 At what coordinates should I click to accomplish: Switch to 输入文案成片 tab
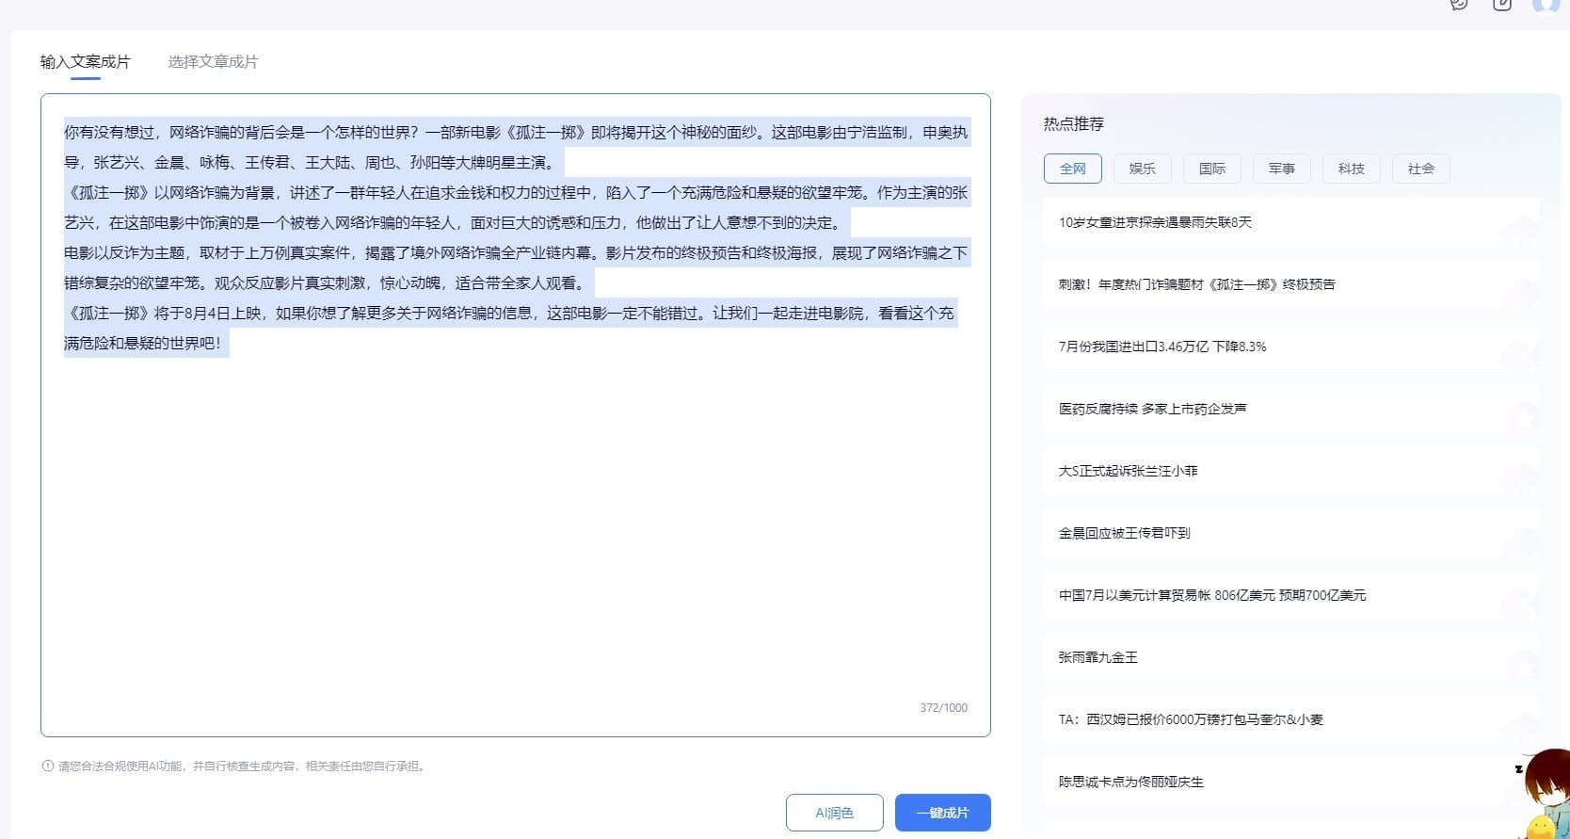click(85, 62)
